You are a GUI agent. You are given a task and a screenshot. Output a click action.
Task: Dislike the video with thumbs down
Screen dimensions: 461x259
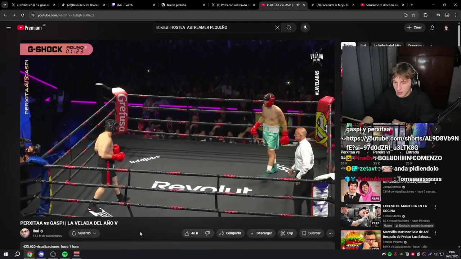pos(207,233)
